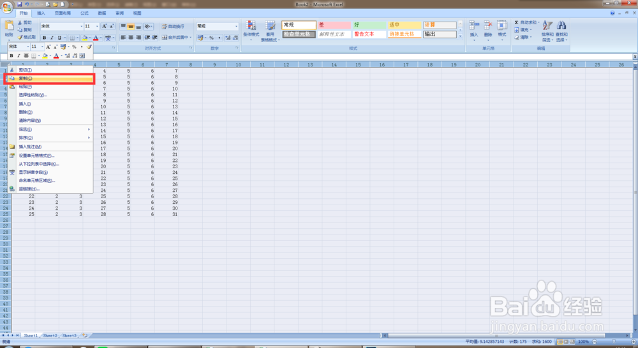Image resolution: width=638 pixels, height=348 pixels.
Task: Toggle italic in the ribbon font group
Action: (52, 38)
